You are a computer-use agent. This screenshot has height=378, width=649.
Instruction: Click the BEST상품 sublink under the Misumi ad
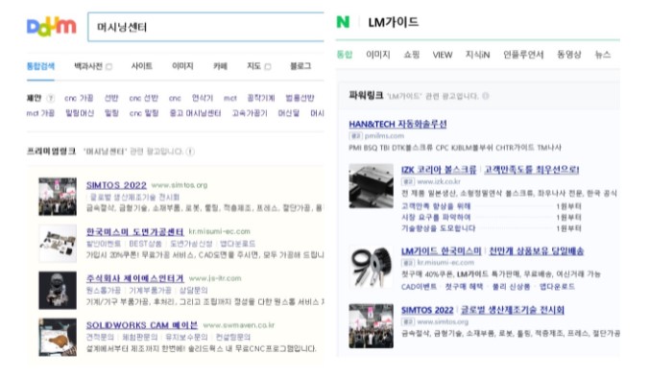pos(145,244)
